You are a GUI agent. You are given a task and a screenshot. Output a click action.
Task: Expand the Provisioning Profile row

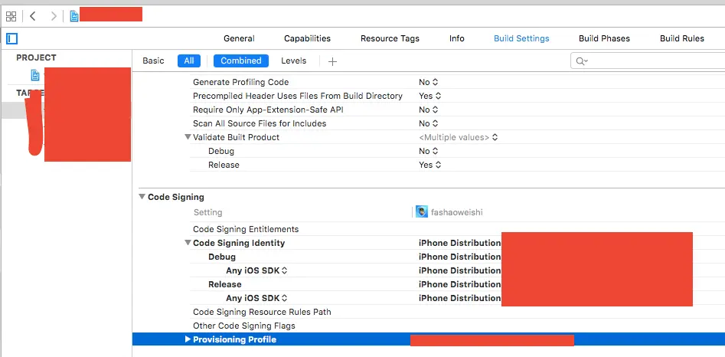tap(188, 339)
